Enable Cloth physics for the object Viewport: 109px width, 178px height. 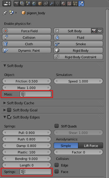27,44
